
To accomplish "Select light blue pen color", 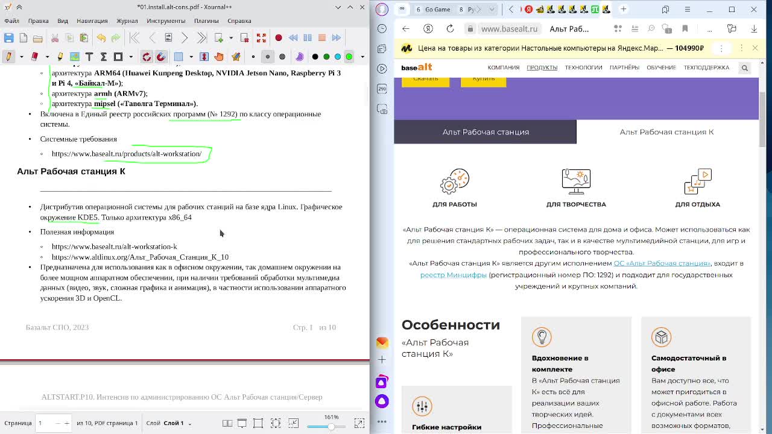I will point(338,57).
